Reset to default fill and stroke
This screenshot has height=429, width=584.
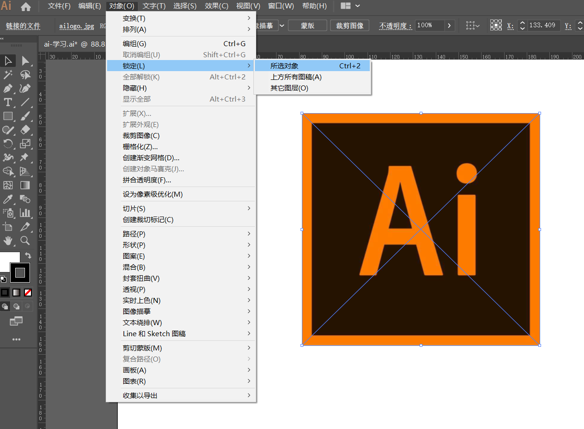pyautogui.click(x=3, y=279)
